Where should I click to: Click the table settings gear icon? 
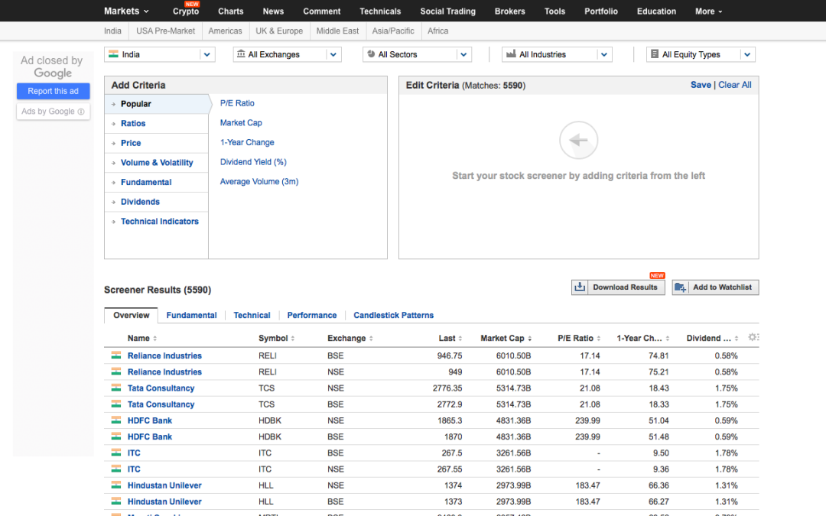(753, 337)
